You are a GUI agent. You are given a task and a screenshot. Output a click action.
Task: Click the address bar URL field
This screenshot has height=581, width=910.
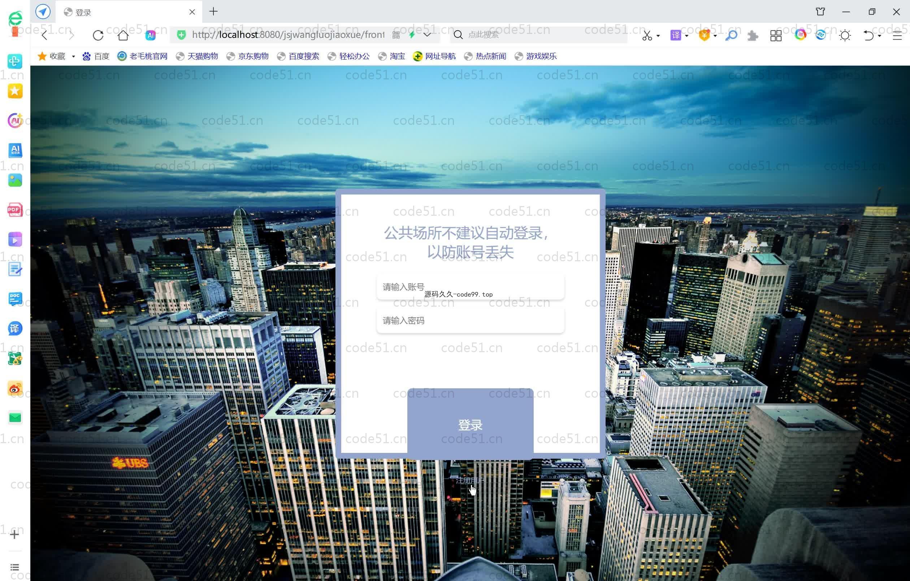point(288,35)
